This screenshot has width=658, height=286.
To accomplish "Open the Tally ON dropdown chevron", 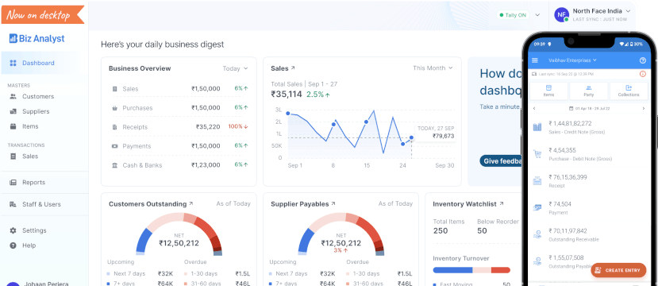I will [537, 15].
